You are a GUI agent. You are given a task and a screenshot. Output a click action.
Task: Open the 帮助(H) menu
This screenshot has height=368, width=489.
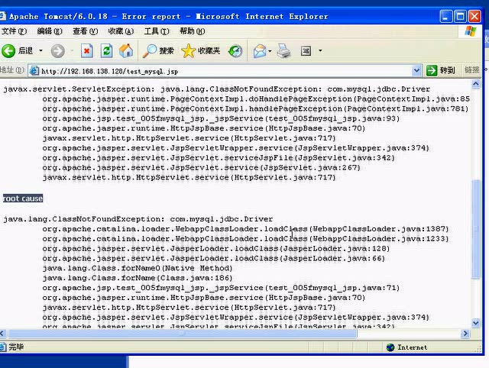click(192, 31)
